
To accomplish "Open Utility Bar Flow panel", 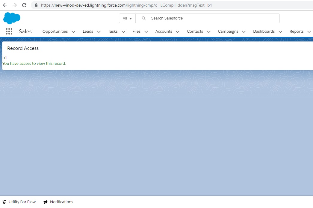I will (19, 202).
